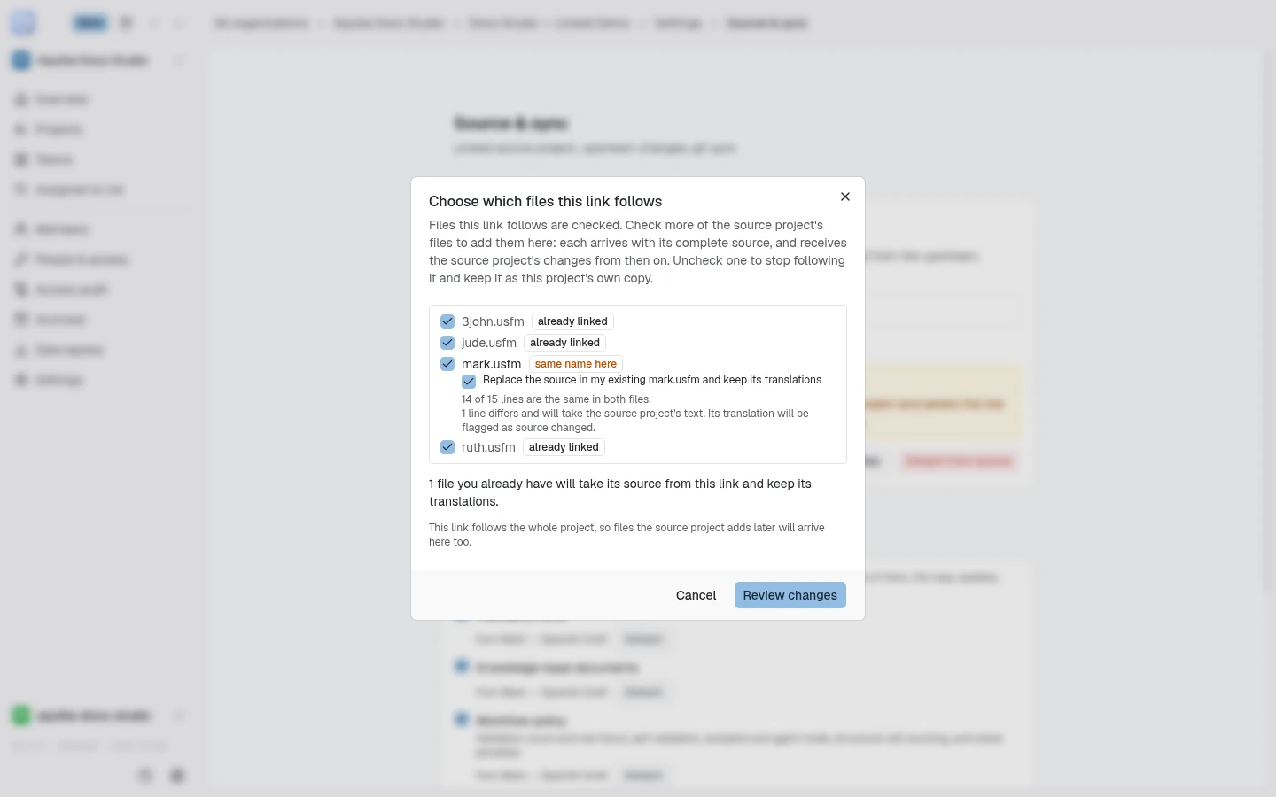Click the 3john.usfm file name

[493, 321]
